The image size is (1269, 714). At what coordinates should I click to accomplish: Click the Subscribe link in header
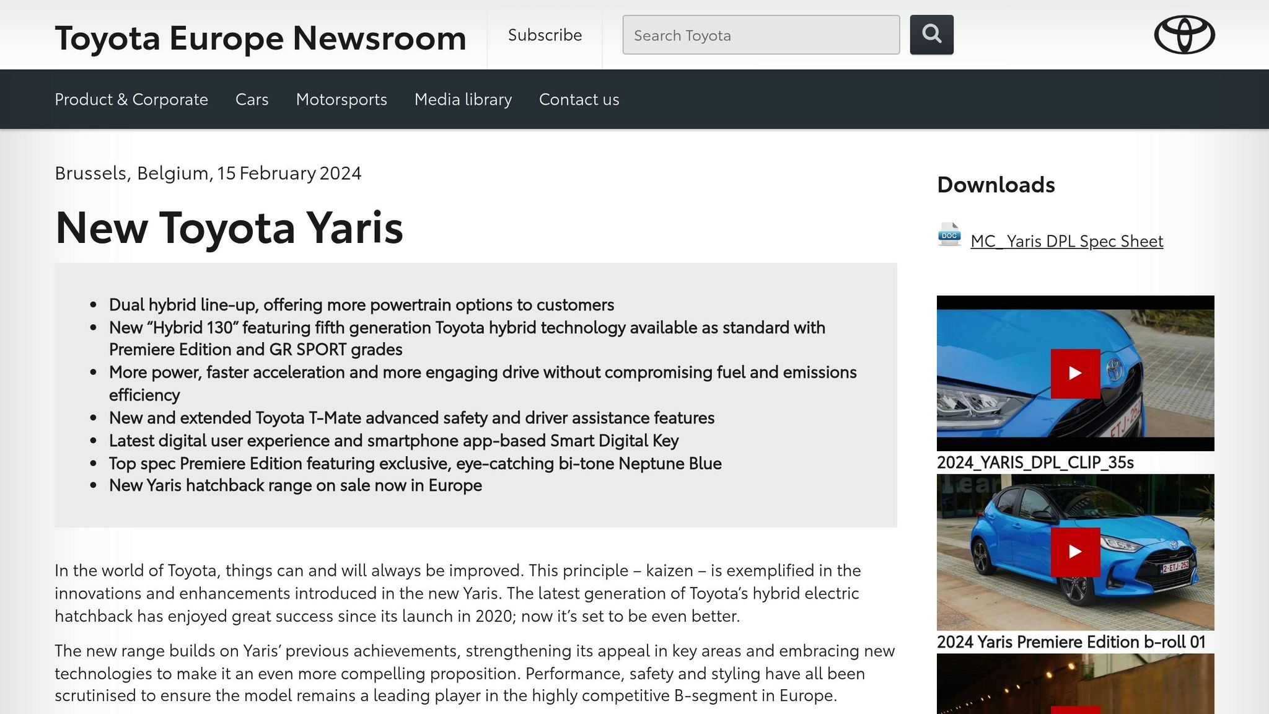545,35
